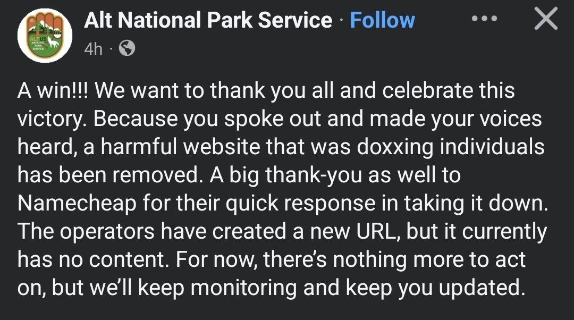574x320 pixels.
Task: Click the mountain graphic in the avatar logo
Action: (45, 28)
